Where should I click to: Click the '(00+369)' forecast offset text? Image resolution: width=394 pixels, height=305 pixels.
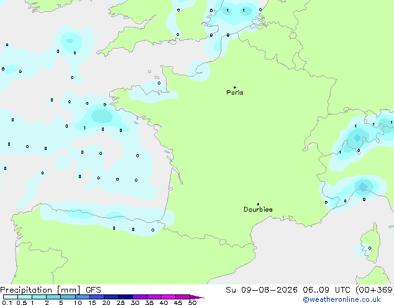pyautogui.click(x=375, y=290)
